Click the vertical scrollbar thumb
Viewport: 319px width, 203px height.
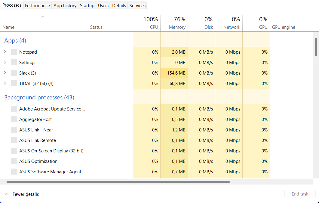pos(316,47)
